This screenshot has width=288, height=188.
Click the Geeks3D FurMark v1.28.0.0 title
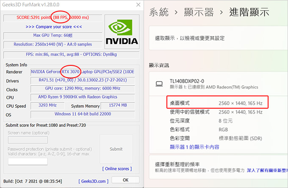coord(30,5)
